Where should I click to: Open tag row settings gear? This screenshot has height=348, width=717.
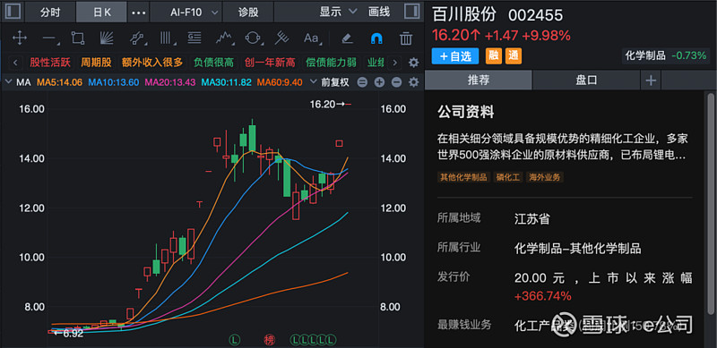point(413,63)
